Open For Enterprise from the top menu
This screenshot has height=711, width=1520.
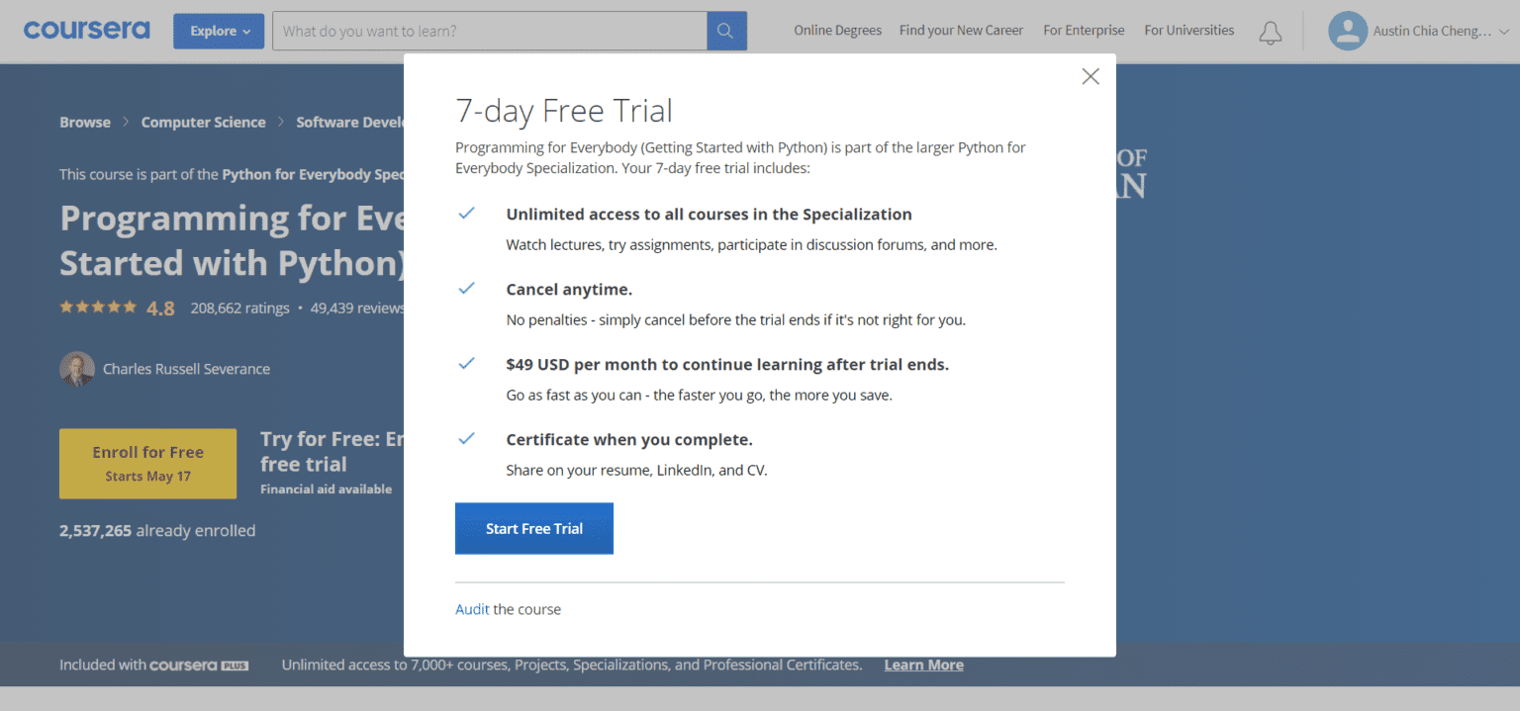[x=1084, y=31]
